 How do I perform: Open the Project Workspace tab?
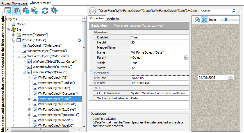point(14,3)
